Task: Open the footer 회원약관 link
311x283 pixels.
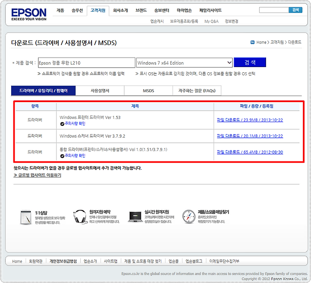Action: pos(36,261)
